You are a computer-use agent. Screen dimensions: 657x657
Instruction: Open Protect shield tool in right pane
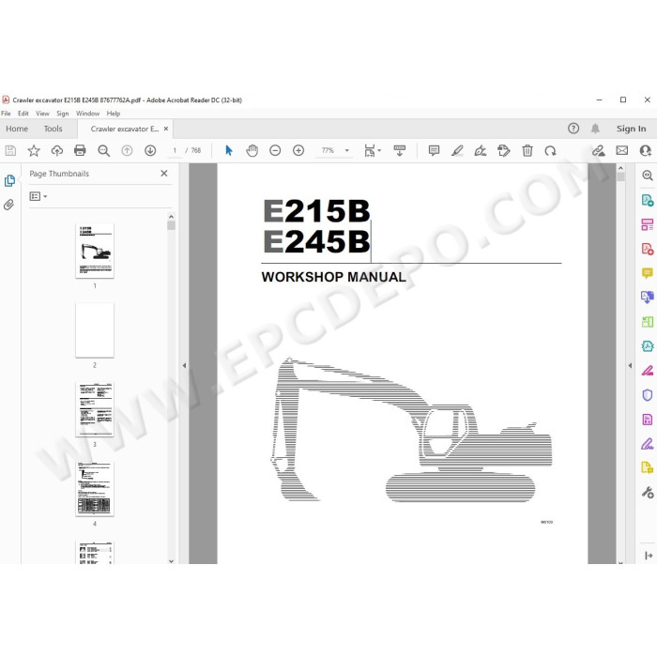coord(648,395)
